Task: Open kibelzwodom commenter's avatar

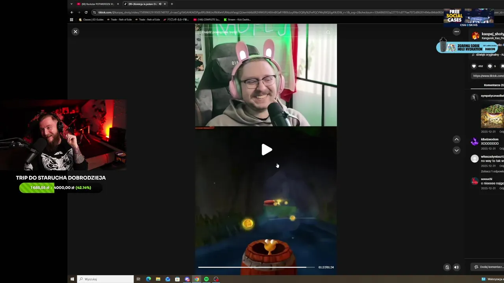Action: pyautogui.click(x=475, y=142)
